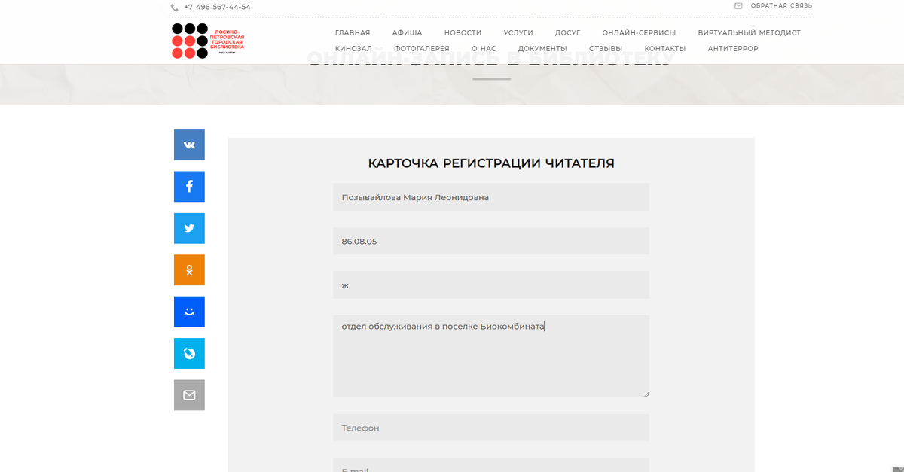Image resolution: width=904 pixels, height=472 pixels.
Task: Click the phone receiver icon near the number
Action: [172, 6]
